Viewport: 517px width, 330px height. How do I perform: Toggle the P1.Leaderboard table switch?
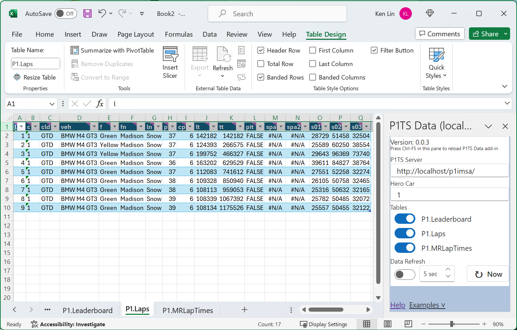click(405, 219)
